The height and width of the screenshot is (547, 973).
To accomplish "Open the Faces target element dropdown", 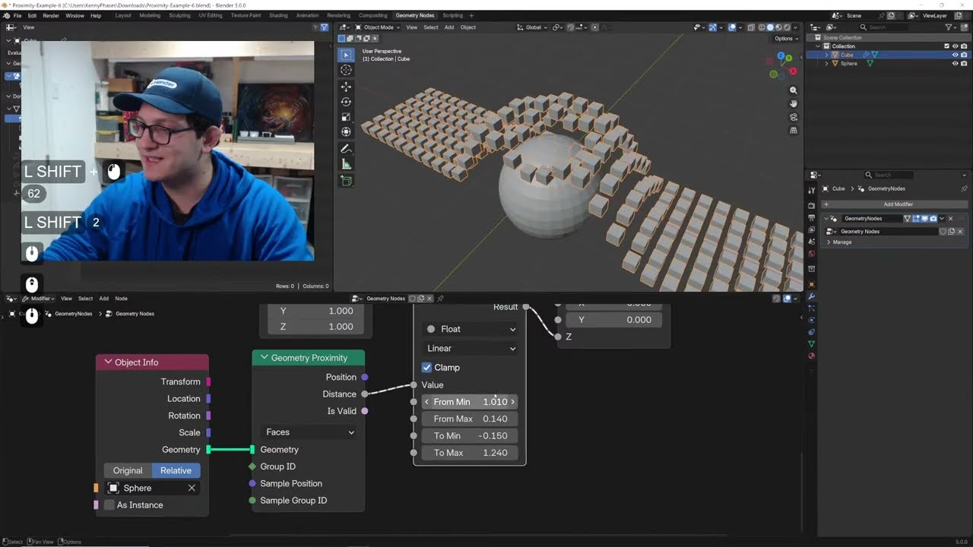I will pyautogui.click(x=309, y=432).
